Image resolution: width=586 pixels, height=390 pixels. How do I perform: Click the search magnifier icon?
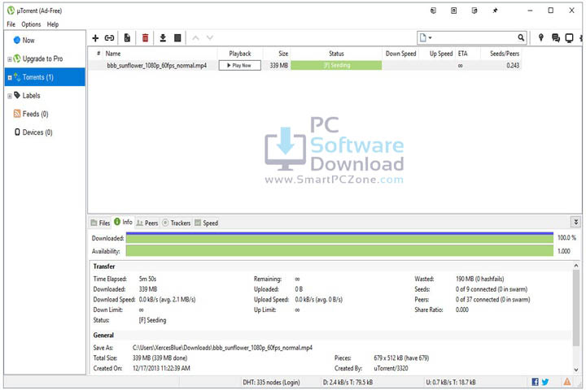[521, 37]
